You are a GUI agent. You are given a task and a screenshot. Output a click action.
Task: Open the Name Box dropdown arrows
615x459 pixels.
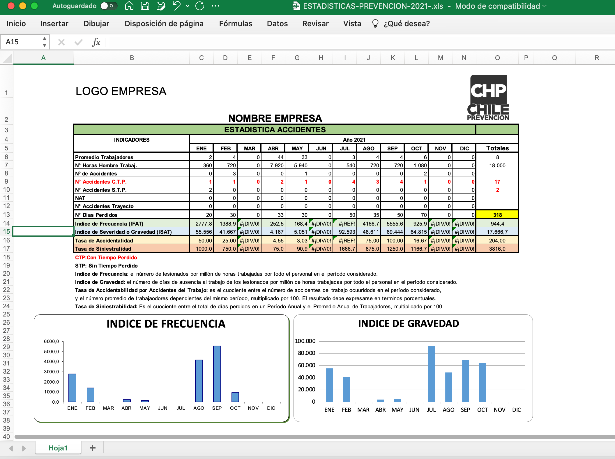pos(44,42)
